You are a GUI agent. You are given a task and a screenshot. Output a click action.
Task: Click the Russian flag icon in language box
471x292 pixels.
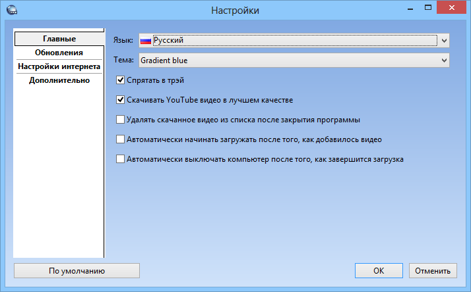click(146, 40)
